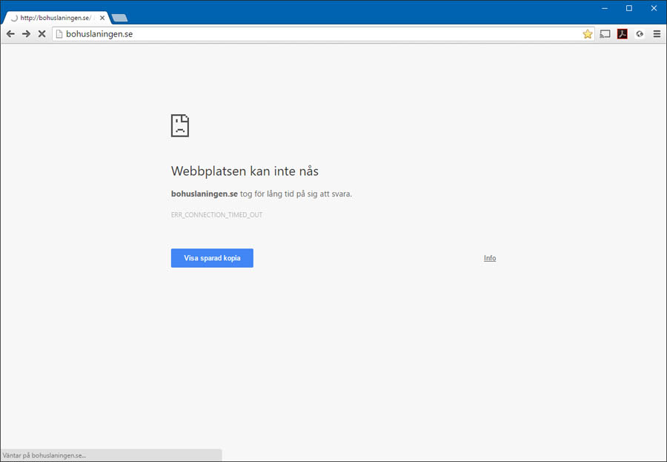Image resolution: width=667 pixels, height=462 pixels.
Task: Open the globe extension icon in toolbar
Action: pos(640,34)
